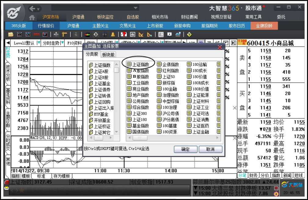Open the 技术分析 vertical side tab

(8, 73)
